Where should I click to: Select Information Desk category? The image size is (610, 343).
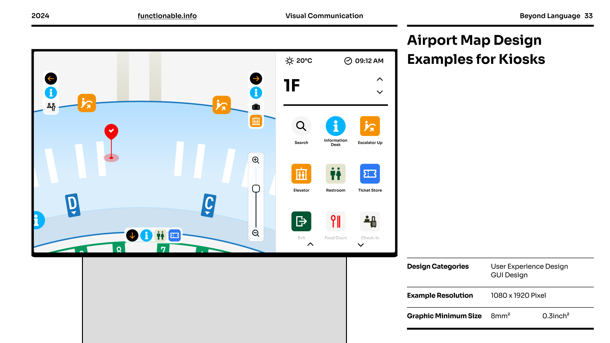[x=335, y=126]
